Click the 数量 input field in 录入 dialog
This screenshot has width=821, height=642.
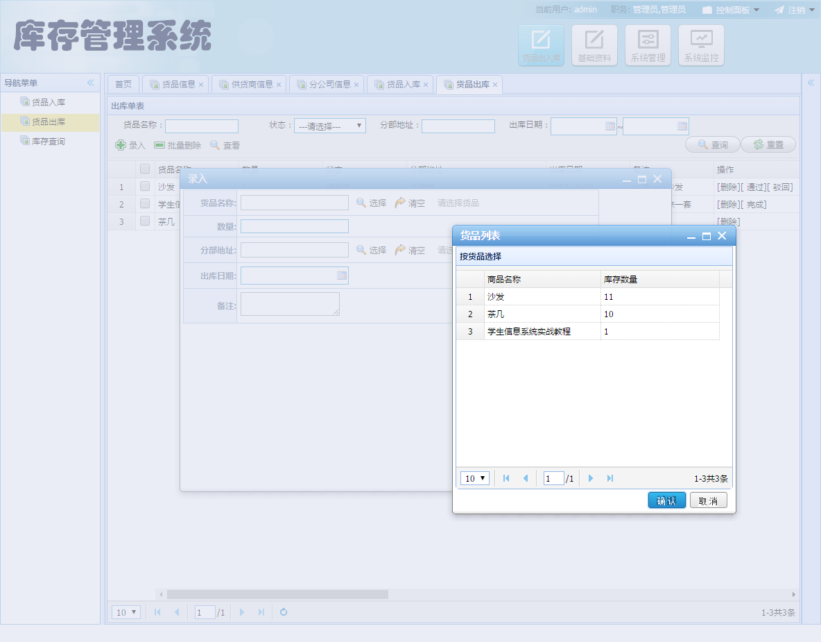point(294,226)
